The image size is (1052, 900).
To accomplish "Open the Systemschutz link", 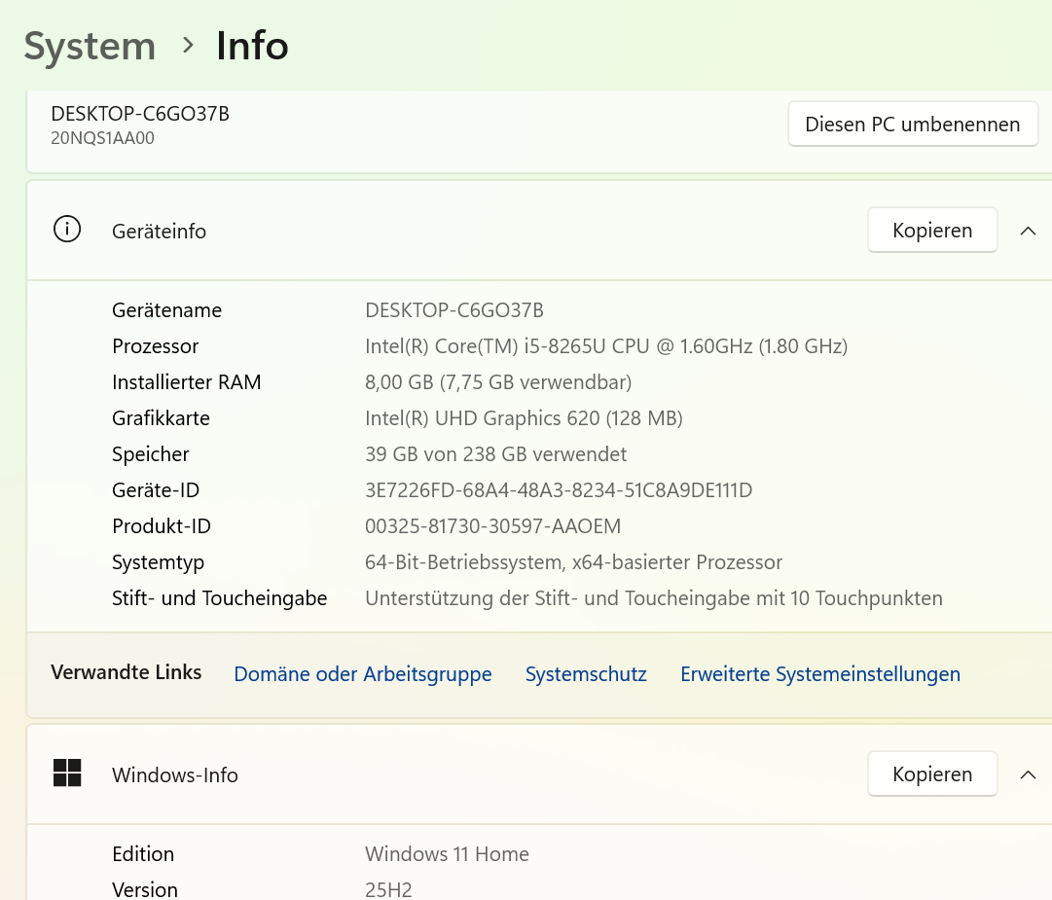I will (586, 673).
